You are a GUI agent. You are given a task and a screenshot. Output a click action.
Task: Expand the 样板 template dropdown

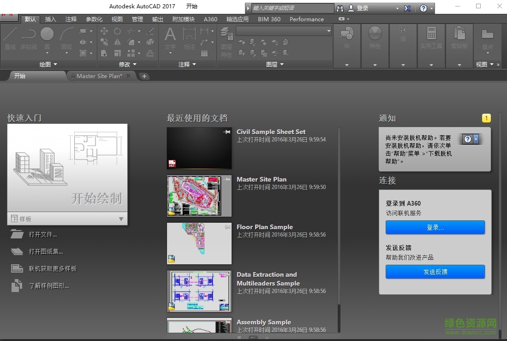(x=121, y=219)
